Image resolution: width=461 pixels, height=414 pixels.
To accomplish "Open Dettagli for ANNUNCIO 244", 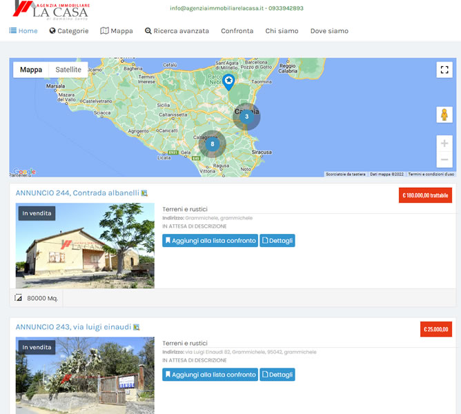I will coord(277,241).
